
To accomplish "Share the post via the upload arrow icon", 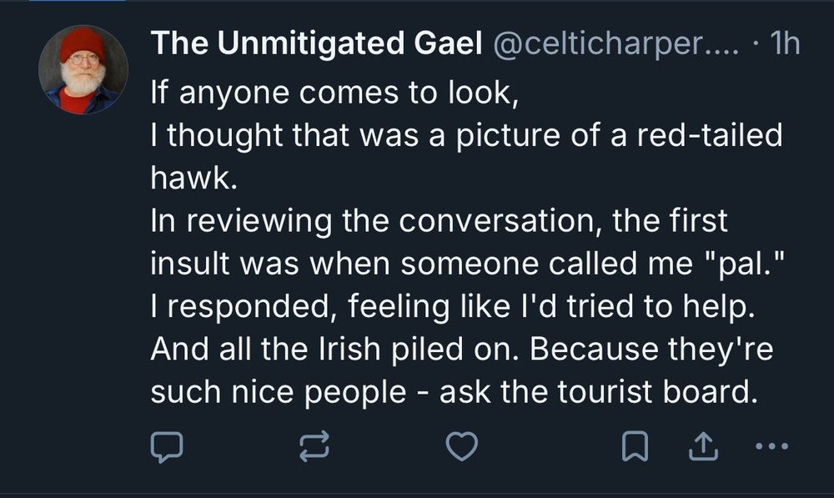I will [x=702, y=448].
